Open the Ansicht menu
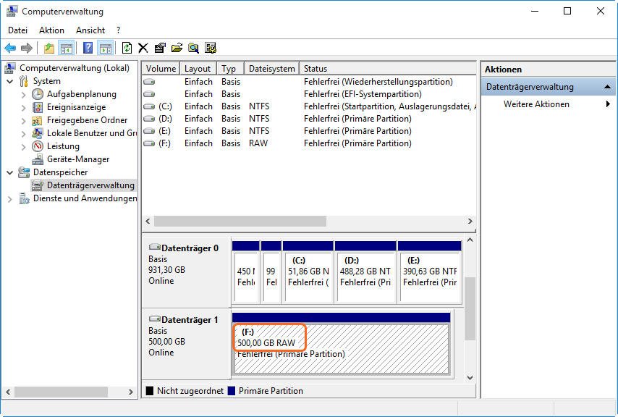Image resolution: width=618 pixels, height=417 pixels. coord(90,30)
